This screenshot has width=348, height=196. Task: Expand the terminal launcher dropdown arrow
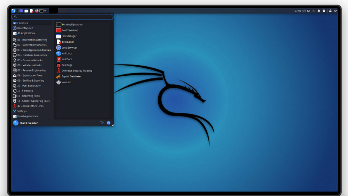[x=45, y=11]
